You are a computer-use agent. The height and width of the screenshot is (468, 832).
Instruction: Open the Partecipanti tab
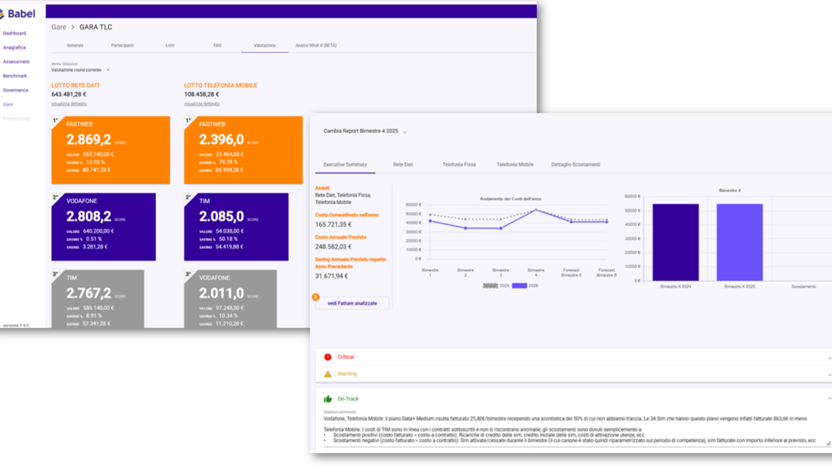(122, 46)
